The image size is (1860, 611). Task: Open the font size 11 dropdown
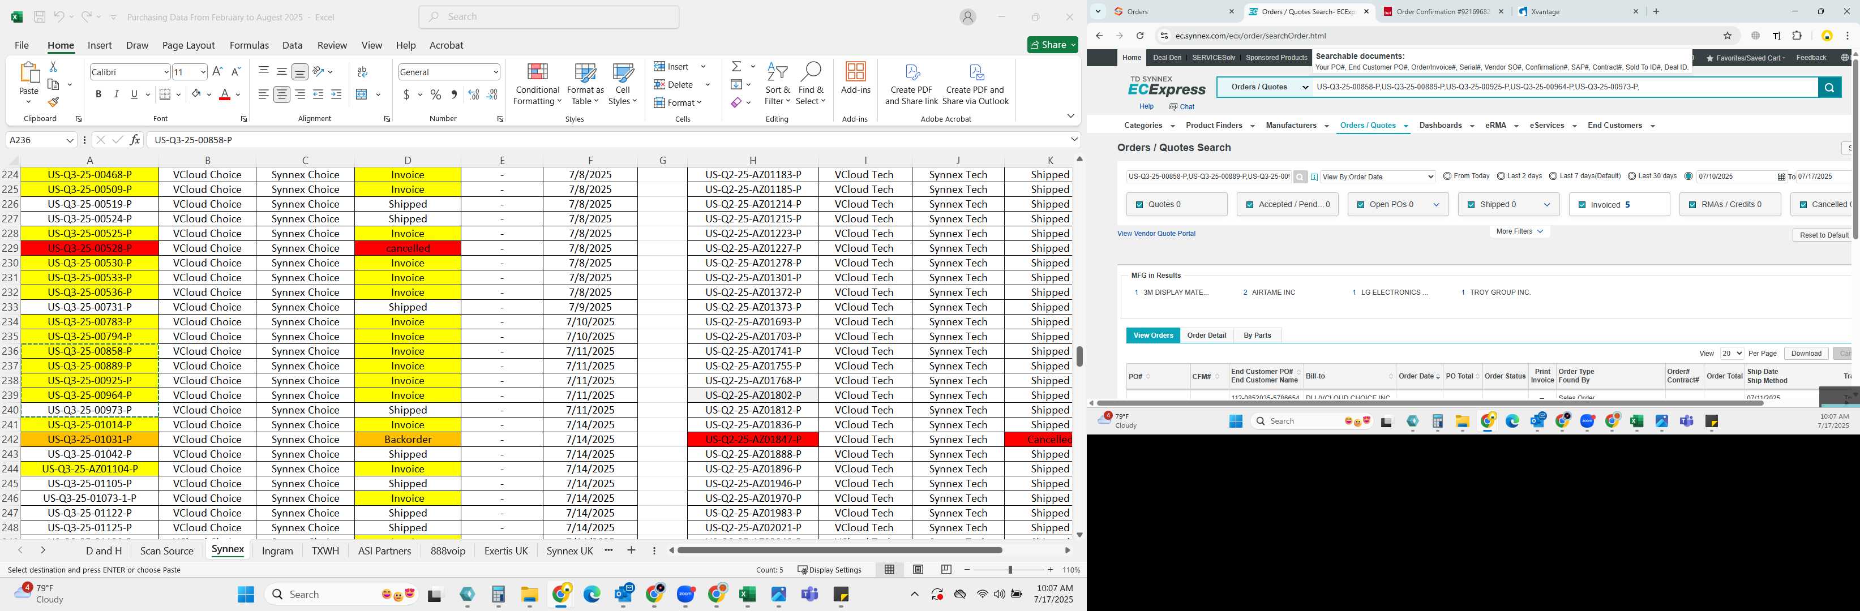tap(203, 72)
